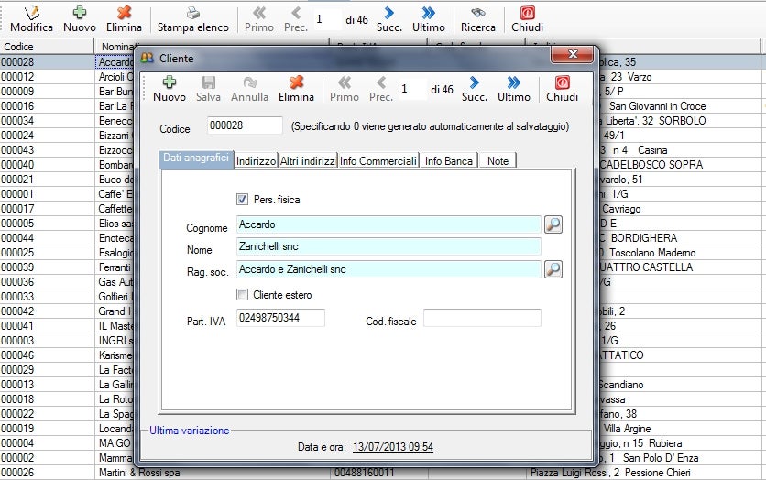This screenshot has width=766, height=480.
Task: Click Annulla in the Cliente dialog
Action: click(249, 89)
